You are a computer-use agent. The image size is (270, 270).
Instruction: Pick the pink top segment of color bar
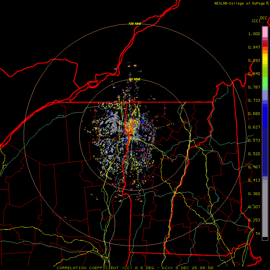pyautogui.click(x=265, y=32)
